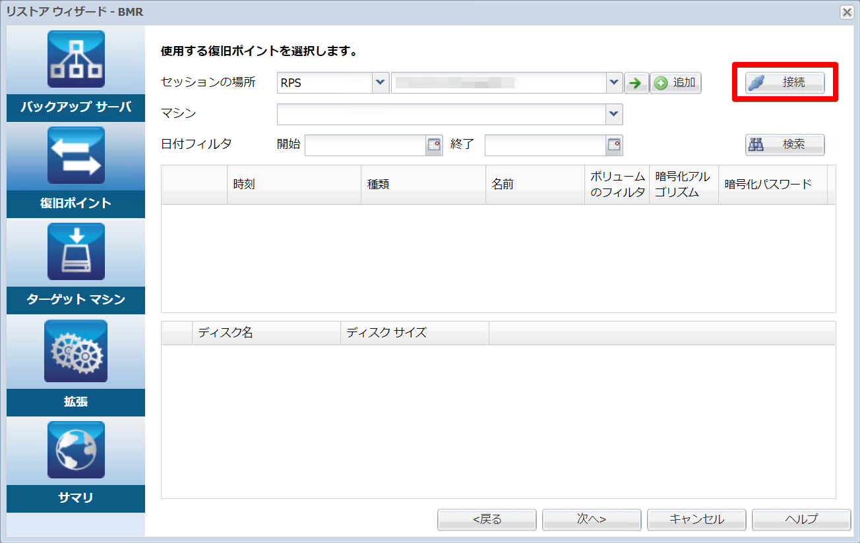Click the ディスク サイズ column header
This screenshot has height=543, width=860.
[415, 333]
